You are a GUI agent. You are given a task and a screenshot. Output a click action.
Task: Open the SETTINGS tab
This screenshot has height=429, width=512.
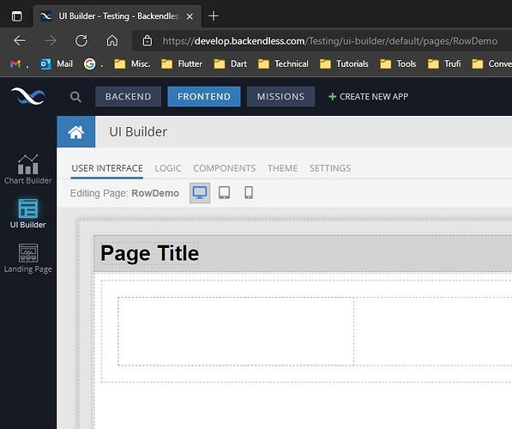(330, 168)
